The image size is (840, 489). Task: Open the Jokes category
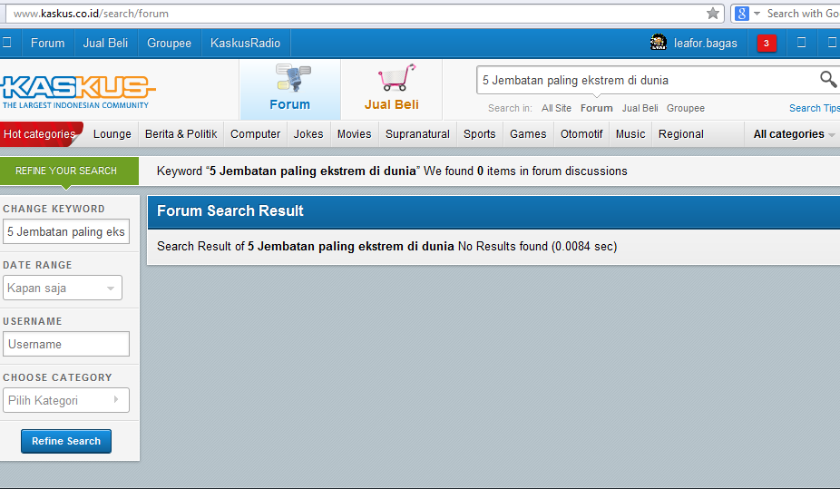click(308, 134)
